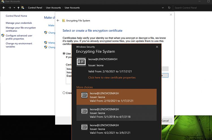
Task: Select the middle User Accounts breadcrumb segment
Action: (53, 8)
